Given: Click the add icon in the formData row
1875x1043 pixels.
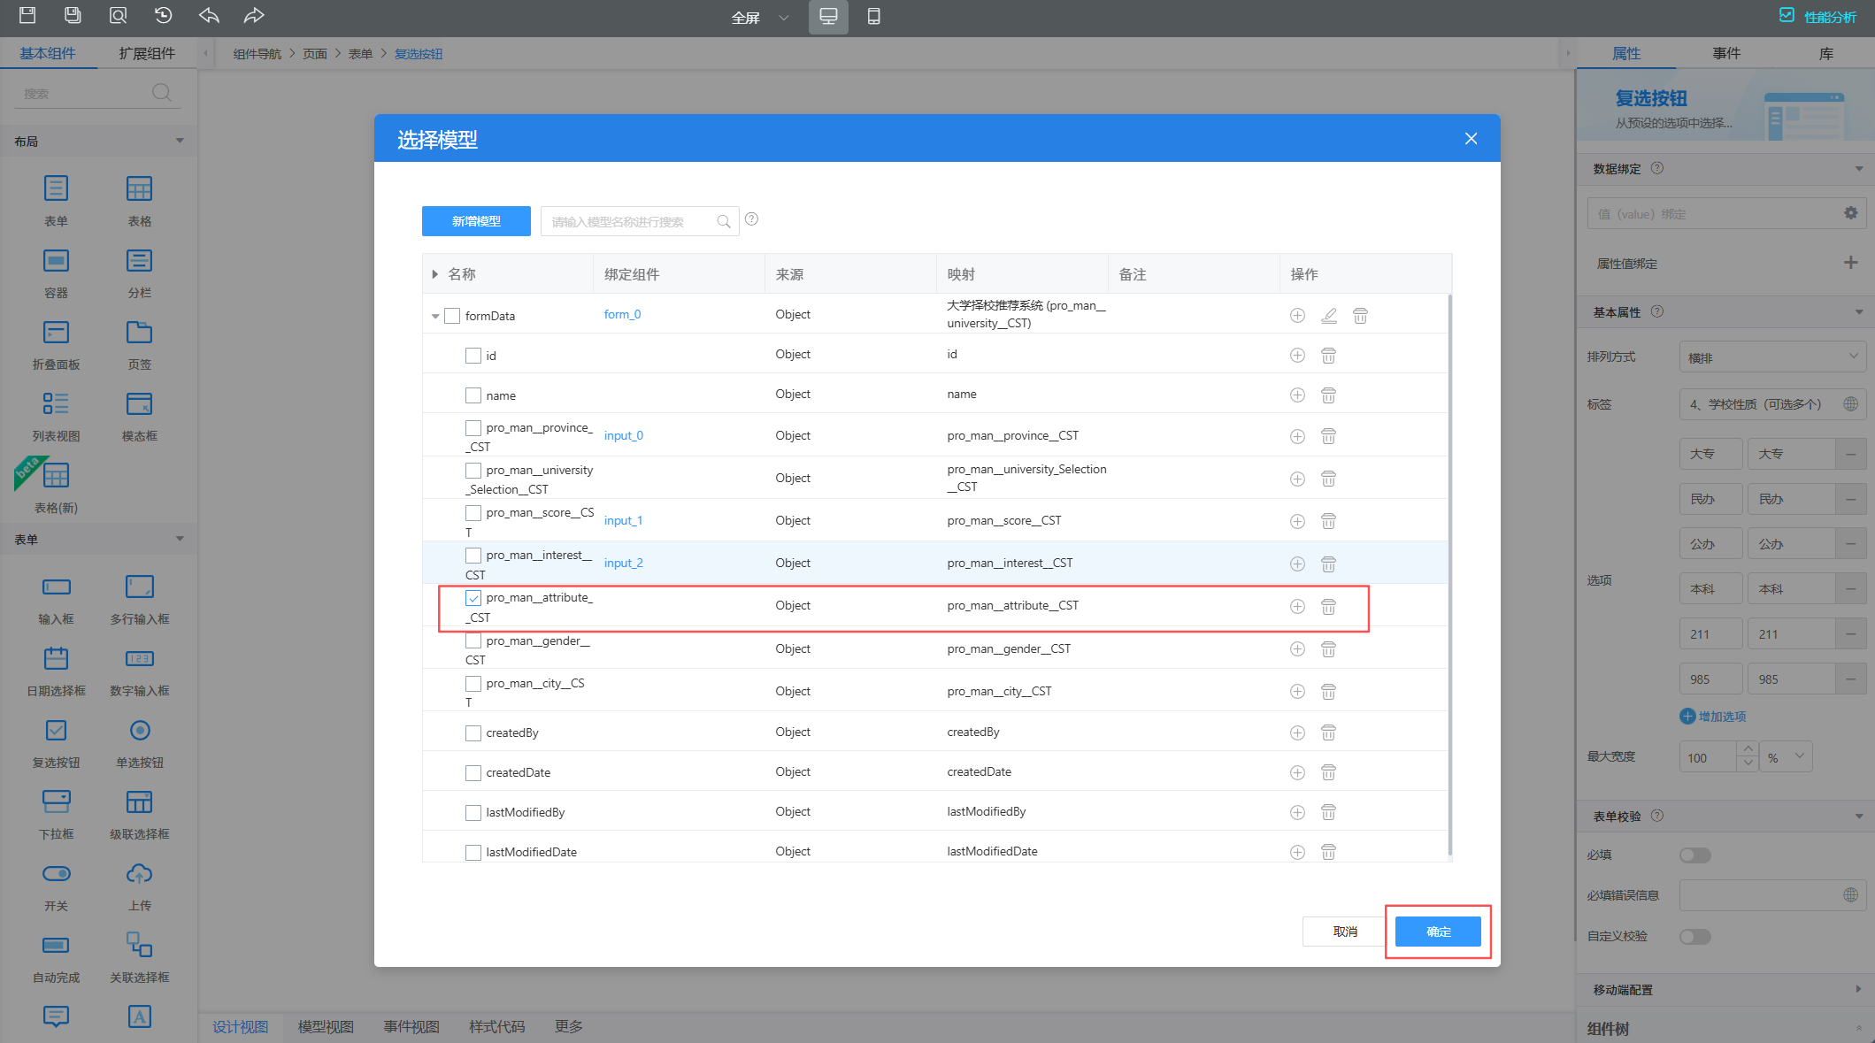Looking at the screenshot, I should 1297,316.
